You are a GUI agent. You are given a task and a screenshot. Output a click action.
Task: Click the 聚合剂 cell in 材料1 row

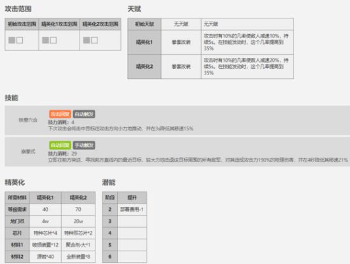[x=78, y=245]
